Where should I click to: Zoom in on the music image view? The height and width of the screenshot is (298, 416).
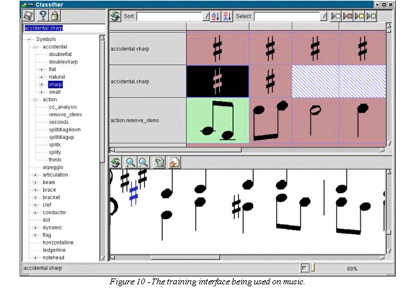coord(131,163)
